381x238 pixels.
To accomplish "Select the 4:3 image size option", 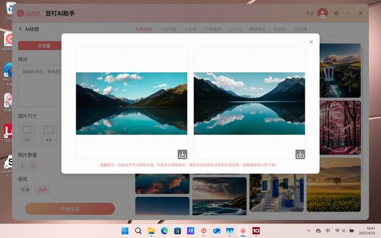I will click(x=48, y=133).
